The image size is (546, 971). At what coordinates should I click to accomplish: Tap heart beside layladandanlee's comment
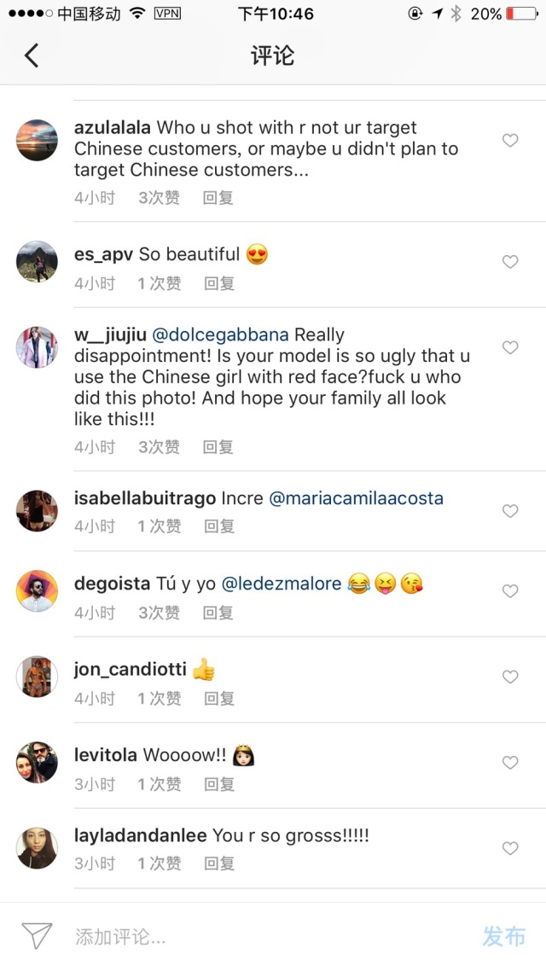pyautogui.click(x=510, y=848)
